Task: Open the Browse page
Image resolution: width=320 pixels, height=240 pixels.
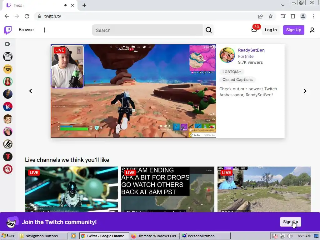Action: point(26,30)
